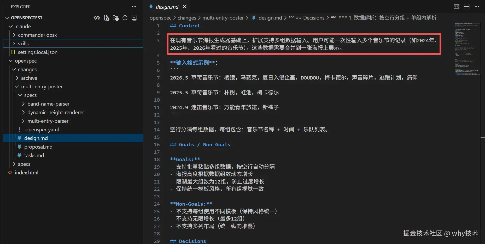Screen dimensions: 485x244
Task: Click line number 16 in the gutter
Action: (157, 145)
